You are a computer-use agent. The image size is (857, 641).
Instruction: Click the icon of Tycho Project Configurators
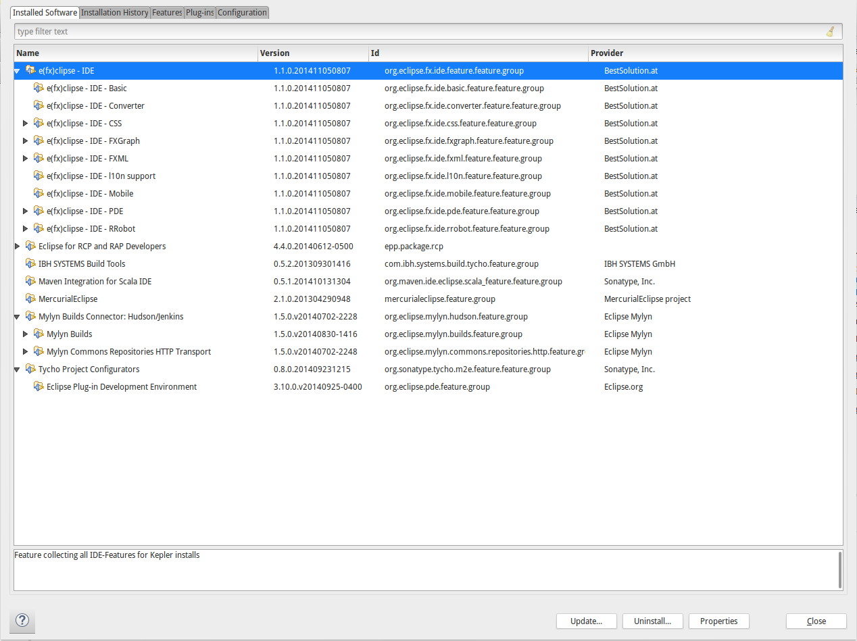pyautogui.click(x=30, y=369)
